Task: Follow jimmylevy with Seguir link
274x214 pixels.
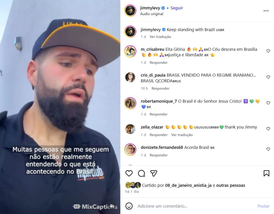Action: [177, 8]
